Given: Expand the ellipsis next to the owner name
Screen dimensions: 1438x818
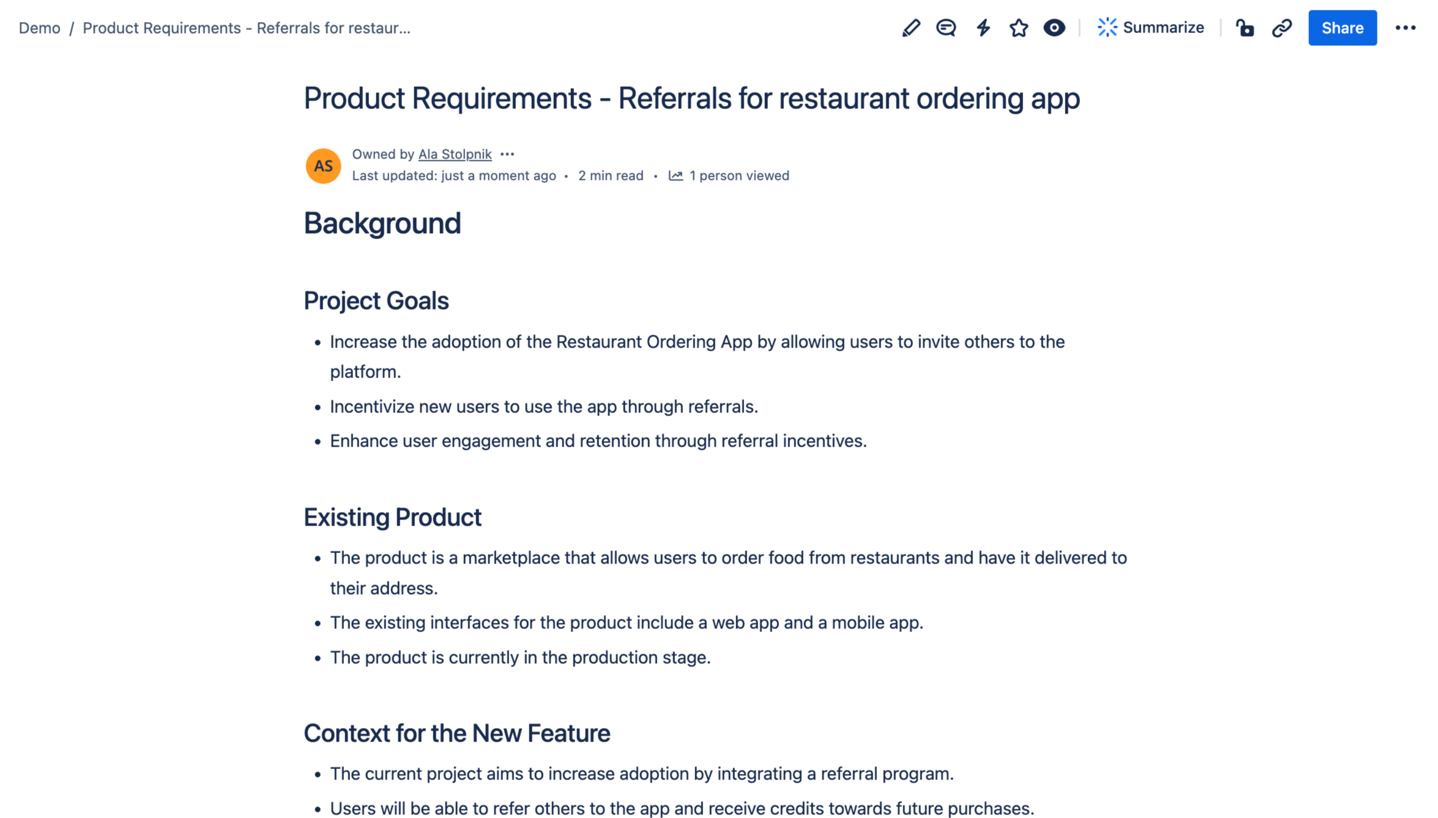Looking at the screenshot, I should pos(507,154).
